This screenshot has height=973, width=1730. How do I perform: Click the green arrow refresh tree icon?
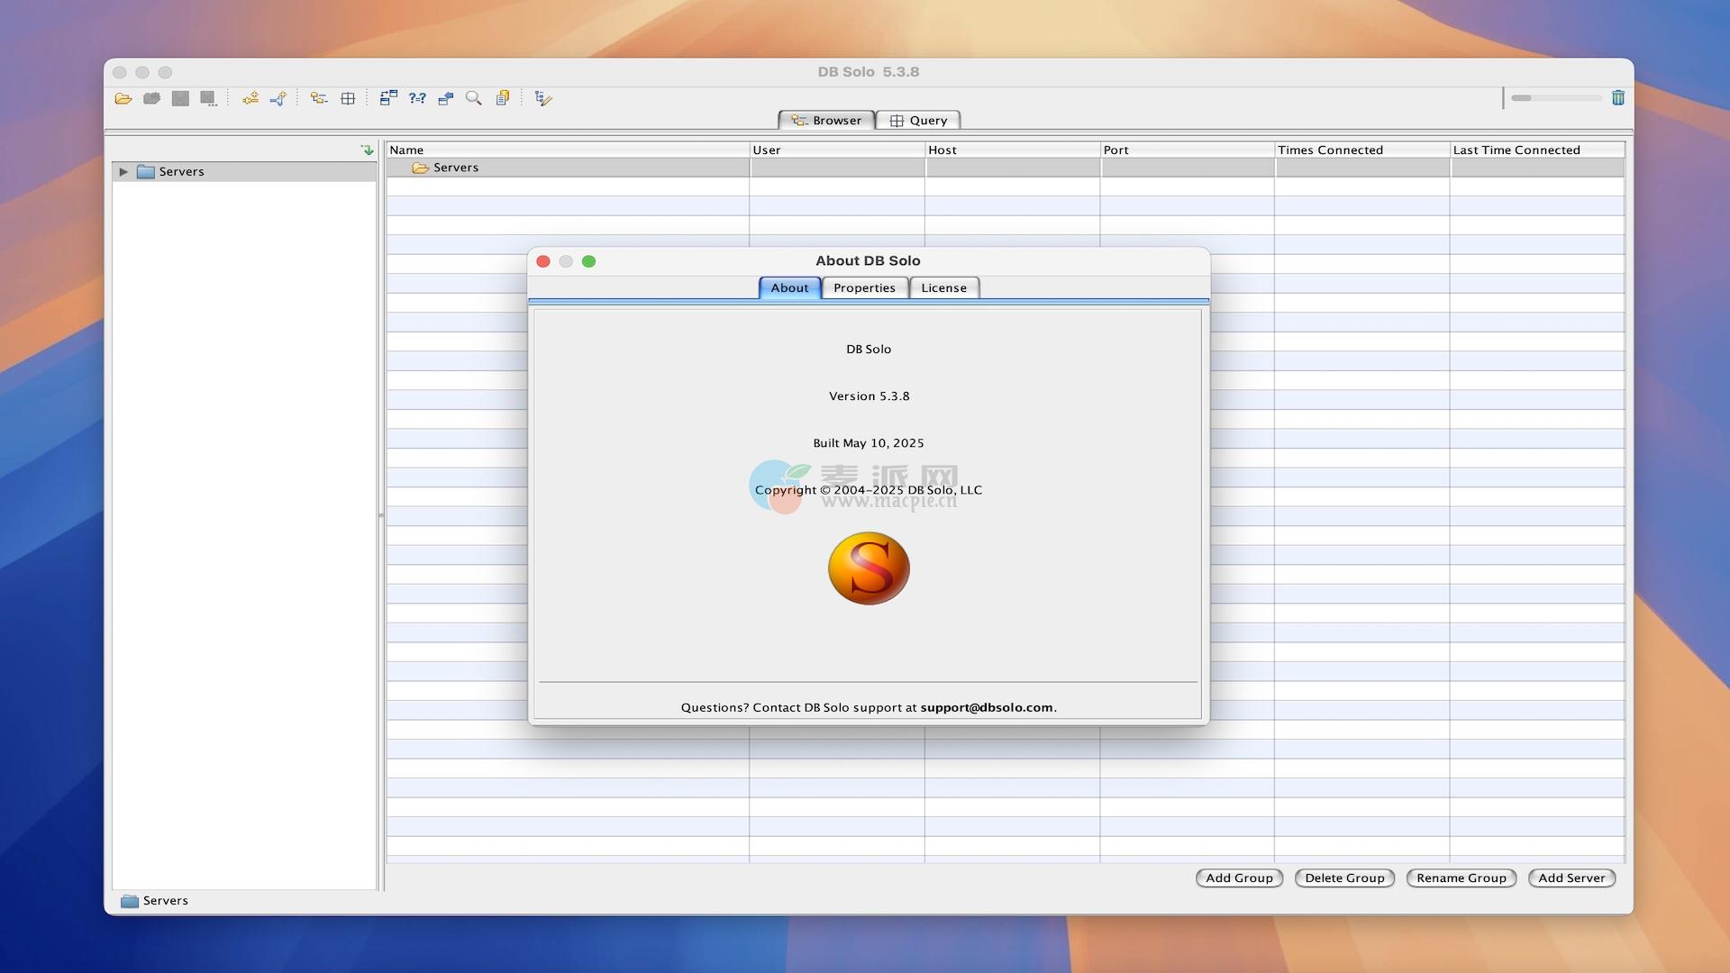click(x=367, y=150)
